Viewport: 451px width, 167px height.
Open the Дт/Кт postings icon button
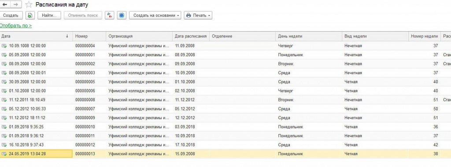(109, 15)
